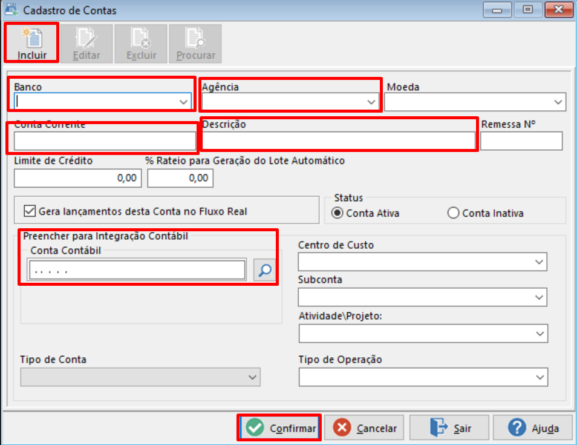Open the Banco dropdown list
Image resolution: width=577 pixels, height=445 pixels.
(x=183, y=102)
